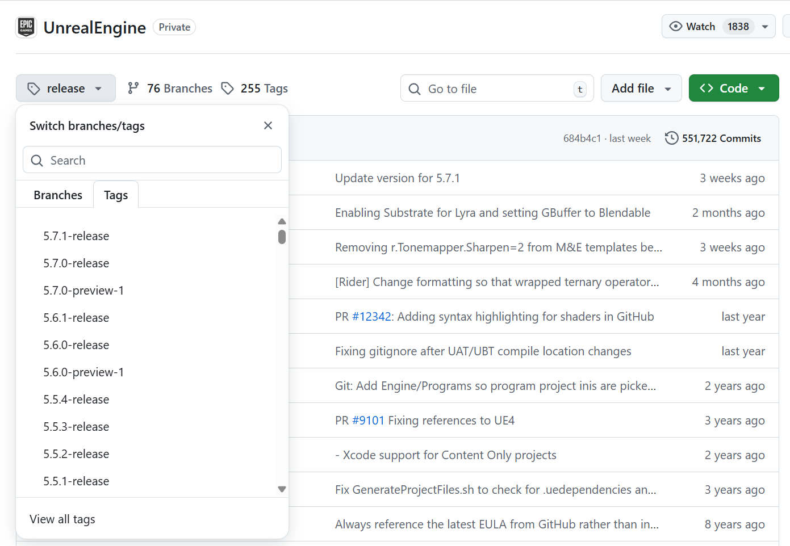Viewport: 790px width, 546px height.
Task: Click the tag icon beside 255 Tags
Action: click(x=228, y=88)
